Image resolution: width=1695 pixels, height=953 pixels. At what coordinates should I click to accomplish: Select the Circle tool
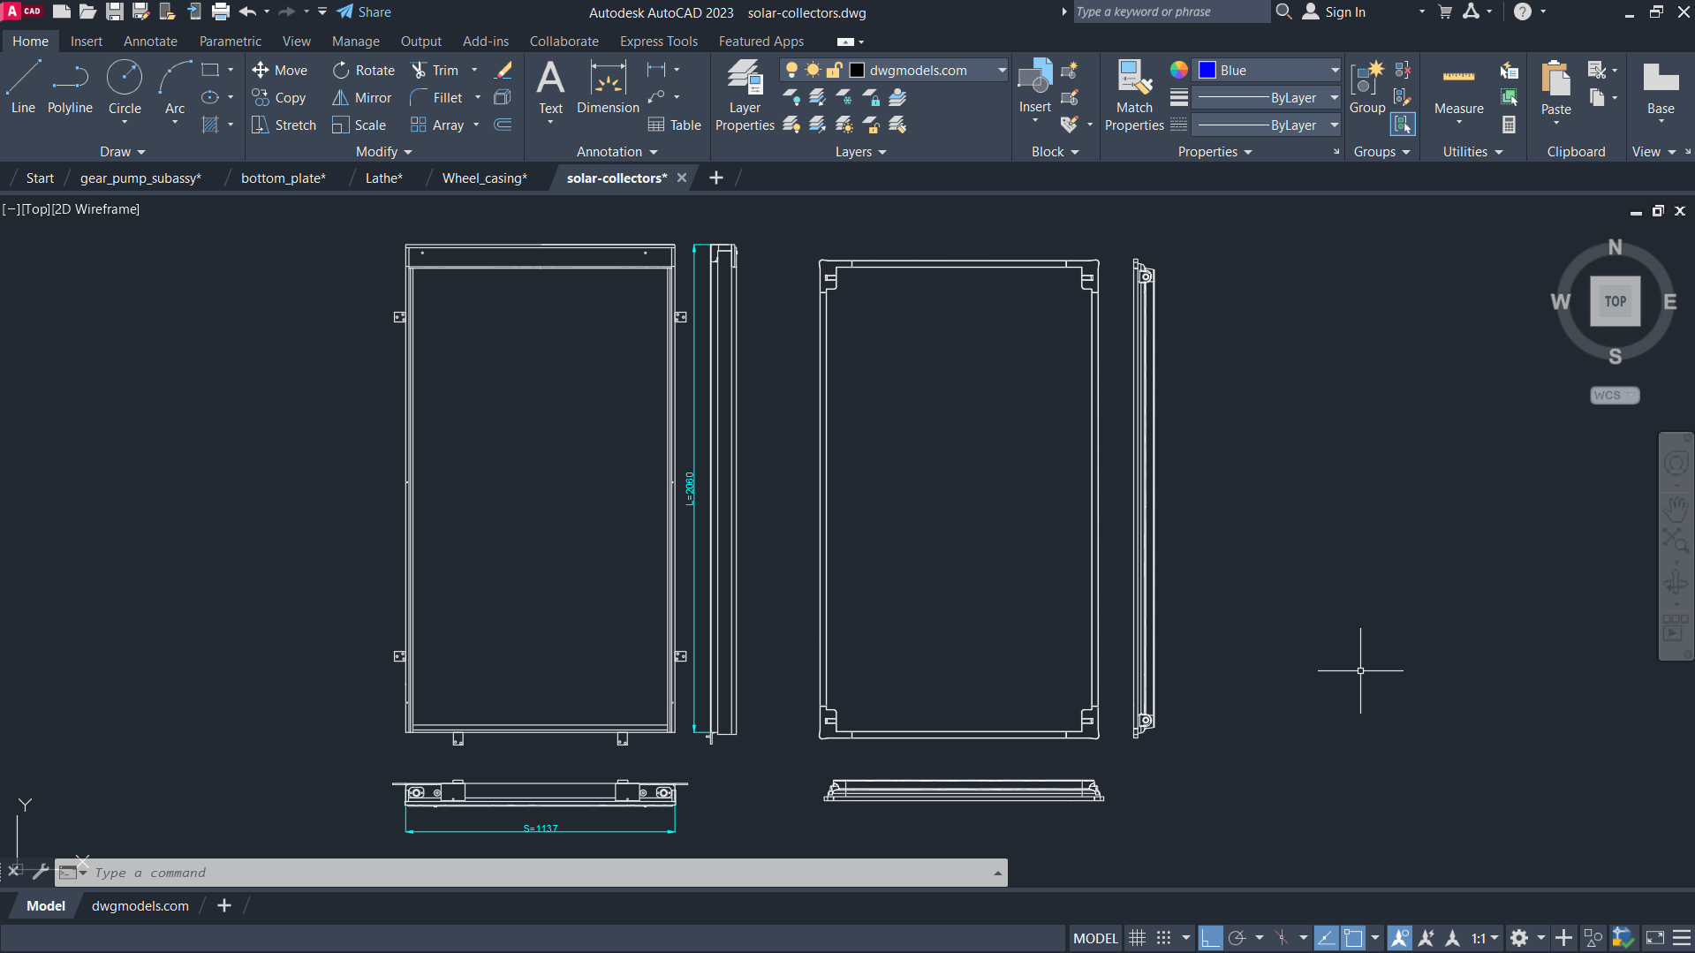pyautogui.click(x=125, y=87)
